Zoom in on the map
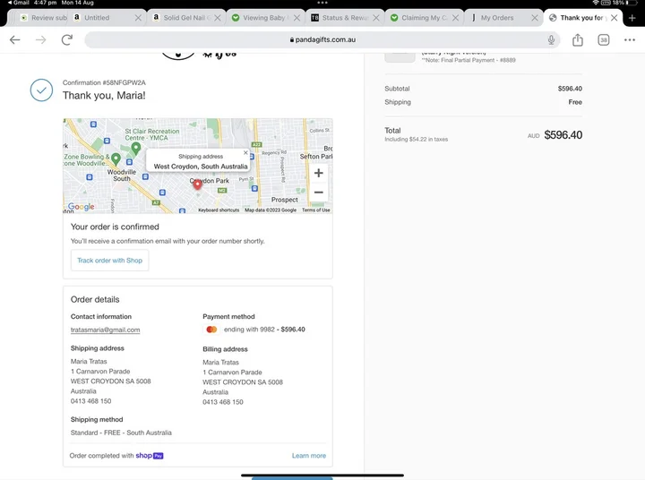Screen dimensions: 645x480 318,173
